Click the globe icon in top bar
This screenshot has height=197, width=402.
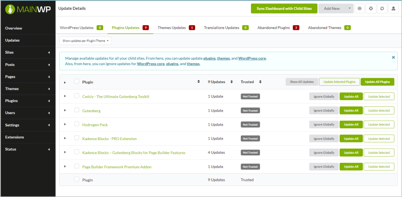click(x=360, y=9)
